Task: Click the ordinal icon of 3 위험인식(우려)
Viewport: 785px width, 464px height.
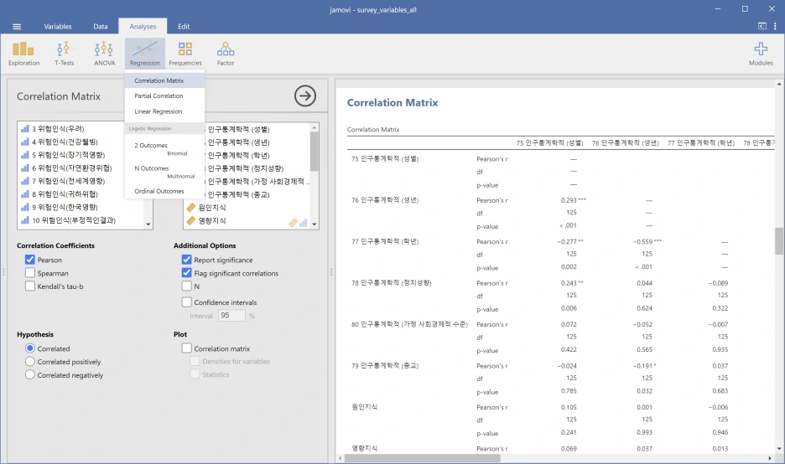Action: coord(25,128)
